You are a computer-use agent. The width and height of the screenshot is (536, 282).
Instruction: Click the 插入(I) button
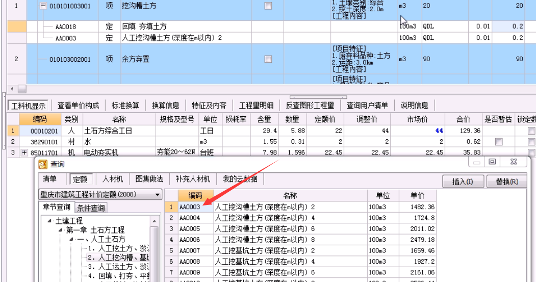coord(463,182)
